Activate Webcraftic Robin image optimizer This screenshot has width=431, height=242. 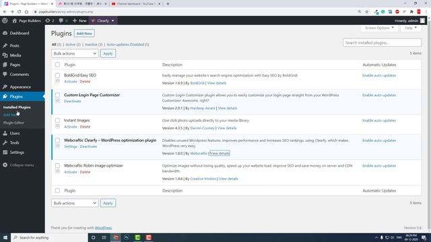click(x=70, y=172)
